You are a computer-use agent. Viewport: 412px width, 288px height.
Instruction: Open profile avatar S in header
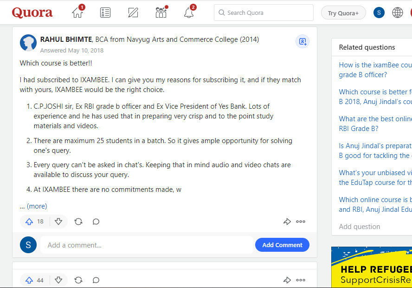pyautogui.click(x=379, y=13)
